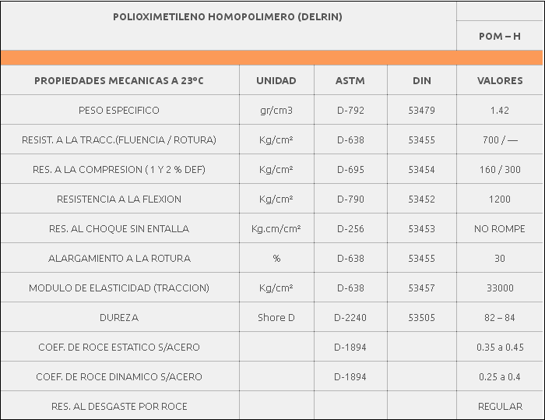Click the D-790 ASTM cell

350,199
